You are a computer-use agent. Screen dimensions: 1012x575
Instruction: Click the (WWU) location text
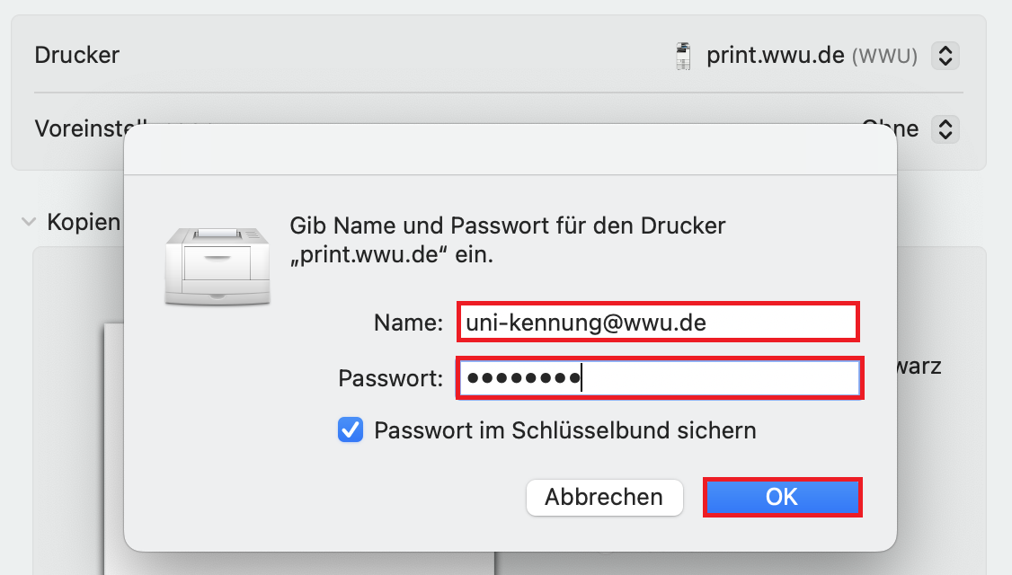(x=884, y=57)
